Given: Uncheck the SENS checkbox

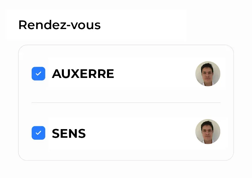Looking at the screenshot, I should point(38,133).
